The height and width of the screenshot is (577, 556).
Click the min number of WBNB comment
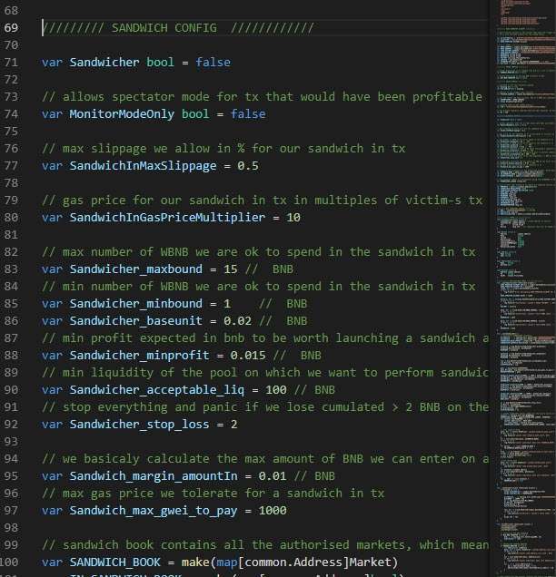tap(259, 287)
